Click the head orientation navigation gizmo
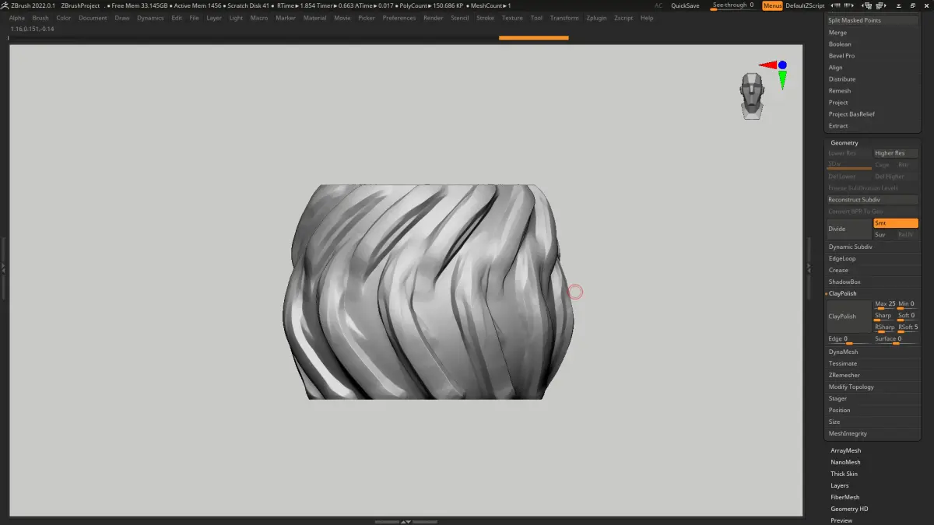This screenshot has width=934, height=525. [x=752, y=96]
